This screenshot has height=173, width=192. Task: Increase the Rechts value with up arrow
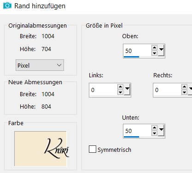(x=184, y=87)
